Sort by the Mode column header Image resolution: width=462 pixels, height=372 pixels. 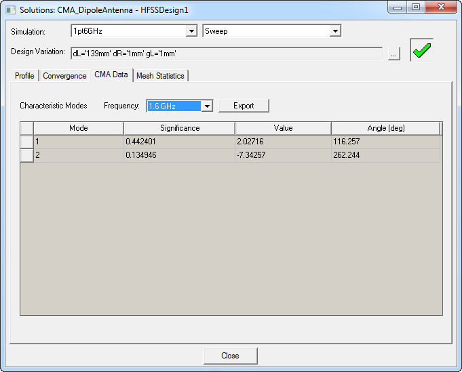(78, 128)
